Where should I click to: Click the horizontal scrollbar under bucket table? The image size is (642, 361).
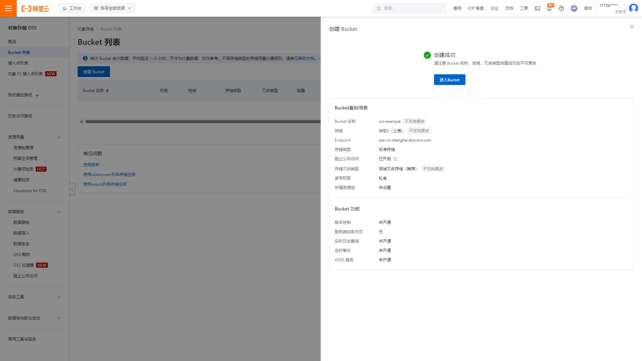201,122
